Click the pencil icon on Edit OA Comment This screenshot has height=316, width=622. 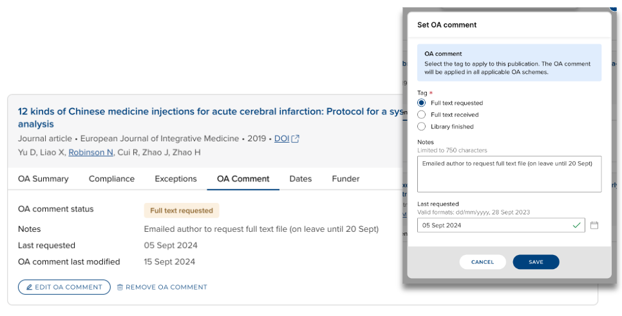pyautogui.click(x=28, y=287)
